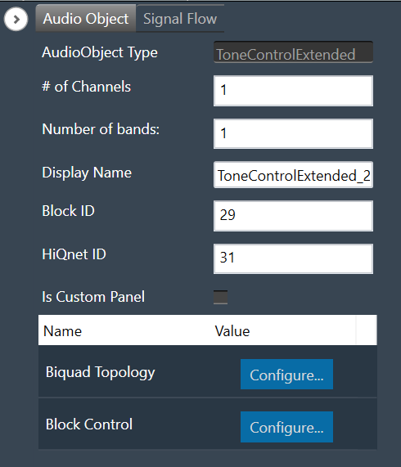The width and height of the screenshot is (401, 467).
Task: Open the Signal Flow tab
Action: [180, 19]
